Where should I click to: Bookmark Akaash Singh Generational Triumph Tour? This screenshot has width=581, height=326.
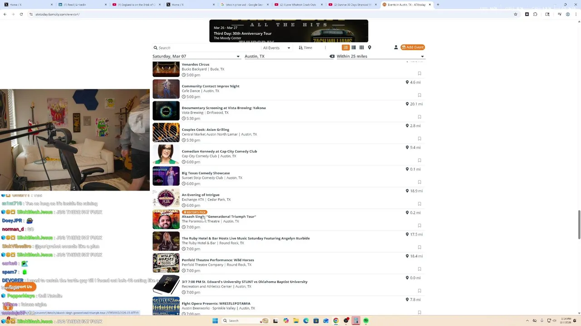[419, 225]
